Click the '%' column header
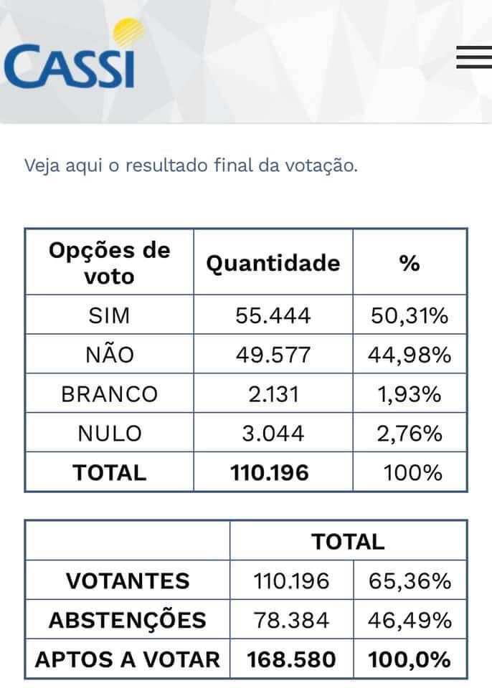 [x=410, y=262]
